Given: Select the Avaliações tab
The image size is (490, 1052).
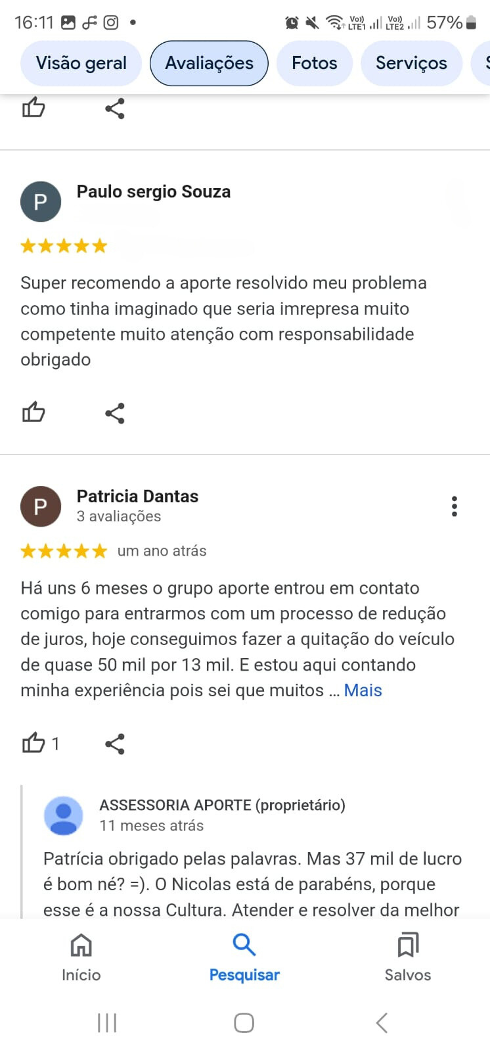Looking at the screenshot, I should tap(209, 63).
